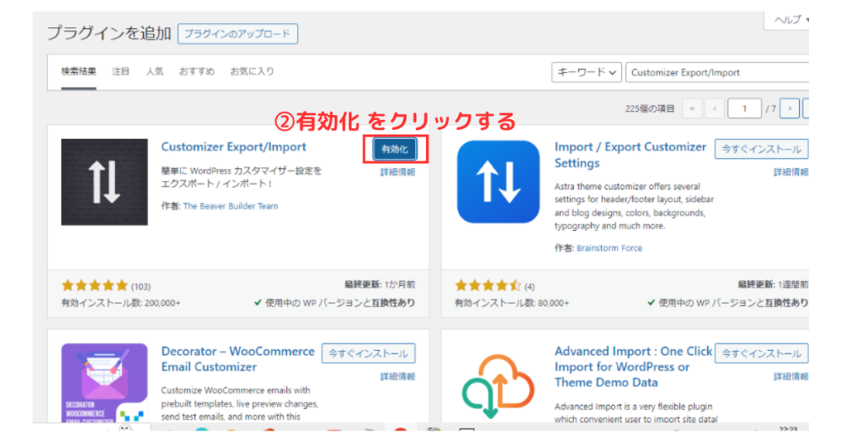Open the キーワード search type dropdown
The height and width of the screenshot is (442, 842).
(586, 72)
